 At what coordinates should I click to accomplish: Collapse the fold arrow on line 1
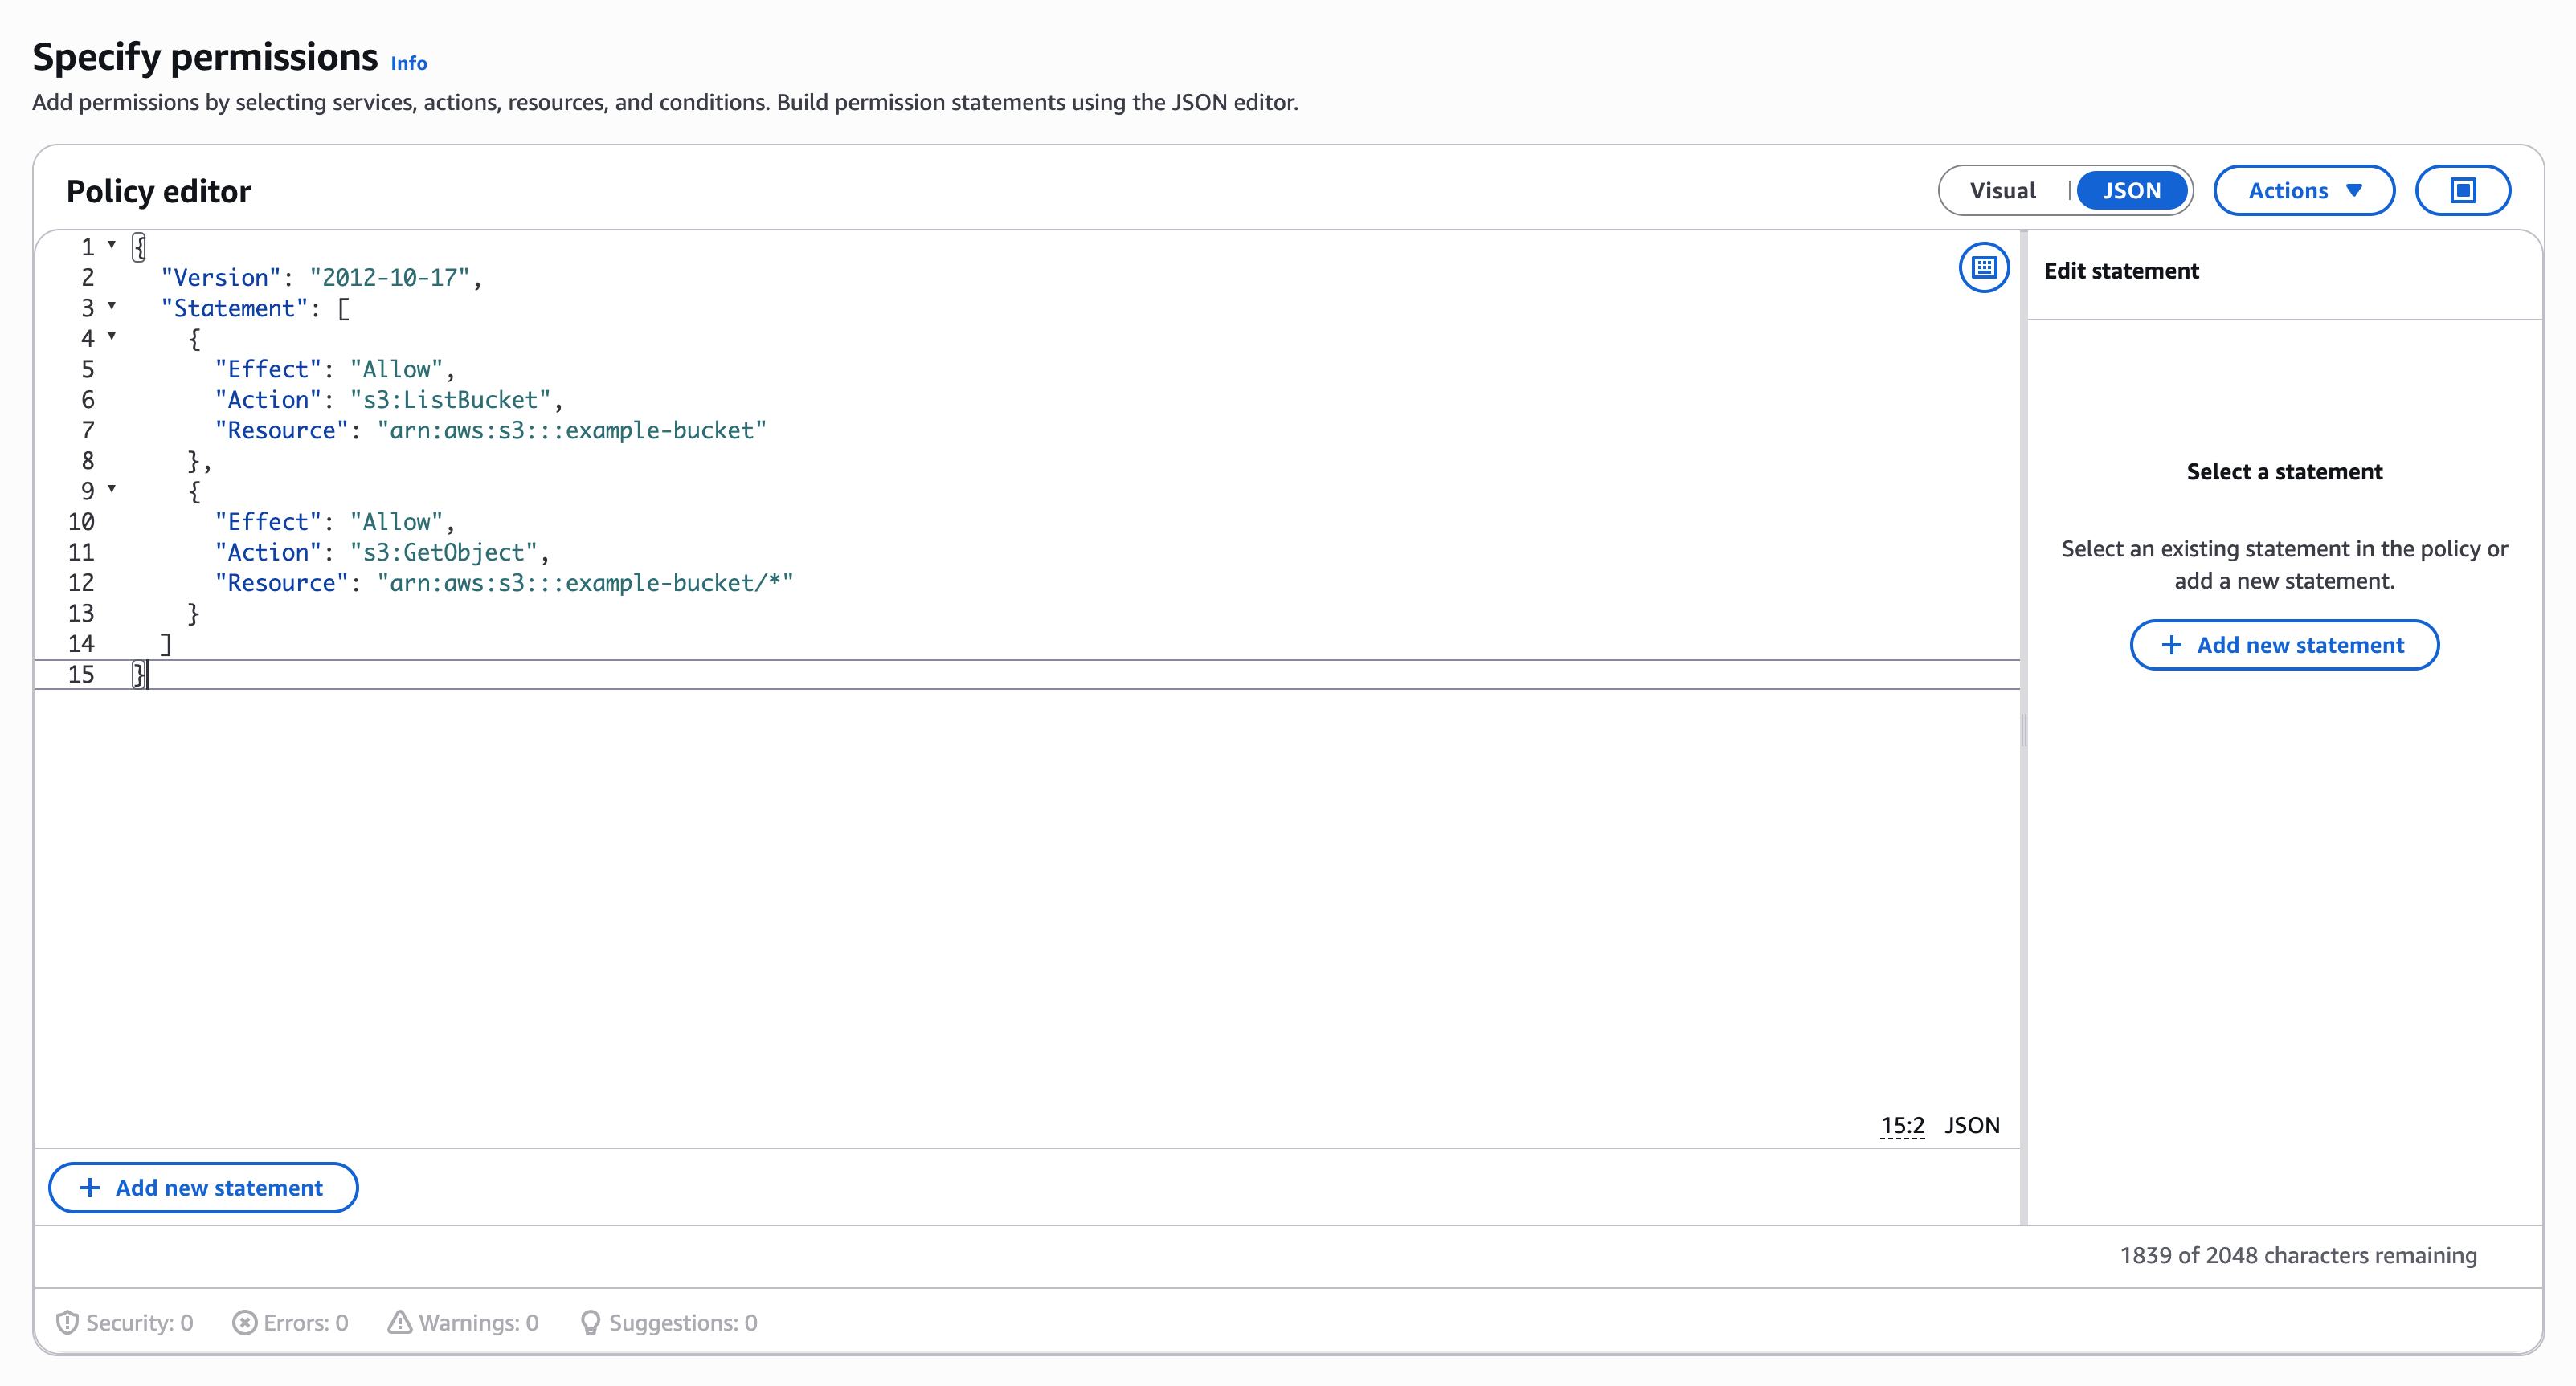(112, 245)
